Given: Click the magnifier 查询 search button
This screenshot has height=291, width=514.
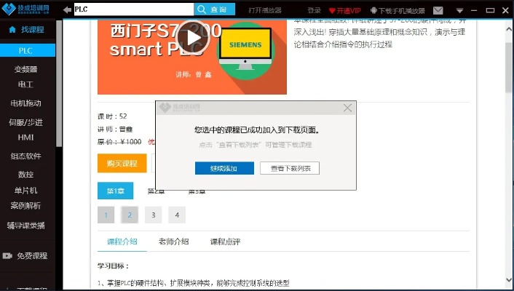Looking at the screenshot, I should click(x=215, y=9).
